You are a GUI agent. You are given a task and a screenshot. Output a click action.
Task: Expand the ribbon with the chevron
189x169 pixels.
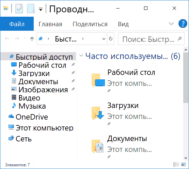coord(171,24)
